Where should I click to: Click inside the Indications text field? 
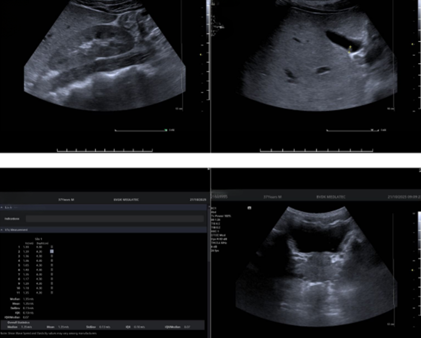click(114, 218)
